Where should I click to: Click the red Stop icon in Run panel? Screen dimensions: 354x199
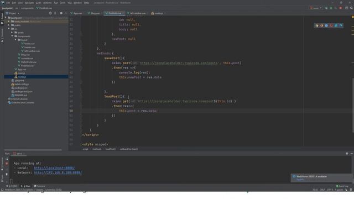pyautogui.click(x=7, y=164)
